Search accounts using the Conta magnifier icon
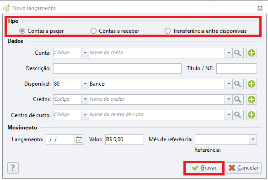 pos(238,53)
